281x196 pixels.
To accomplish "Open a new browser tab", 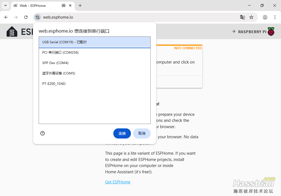I will pos(80,5).
